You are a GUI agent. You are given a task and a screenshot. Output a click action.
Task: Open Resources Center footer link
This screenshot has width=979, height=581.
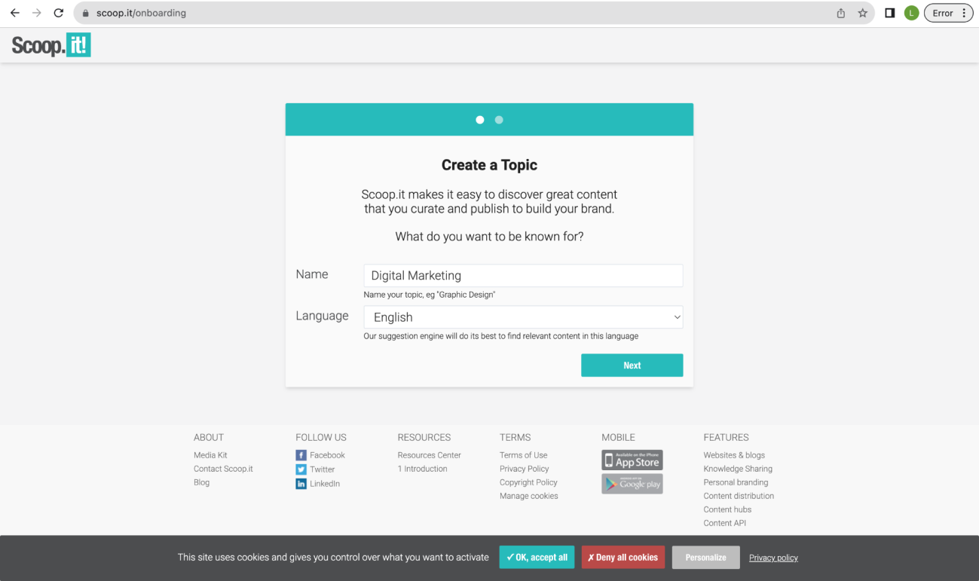point(429,455)
